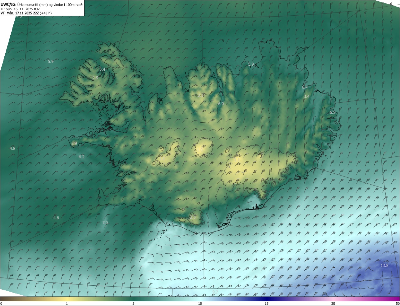Click the 3.4 value label
The width and height of the screenshot is (400, 306).
(307, 96)
